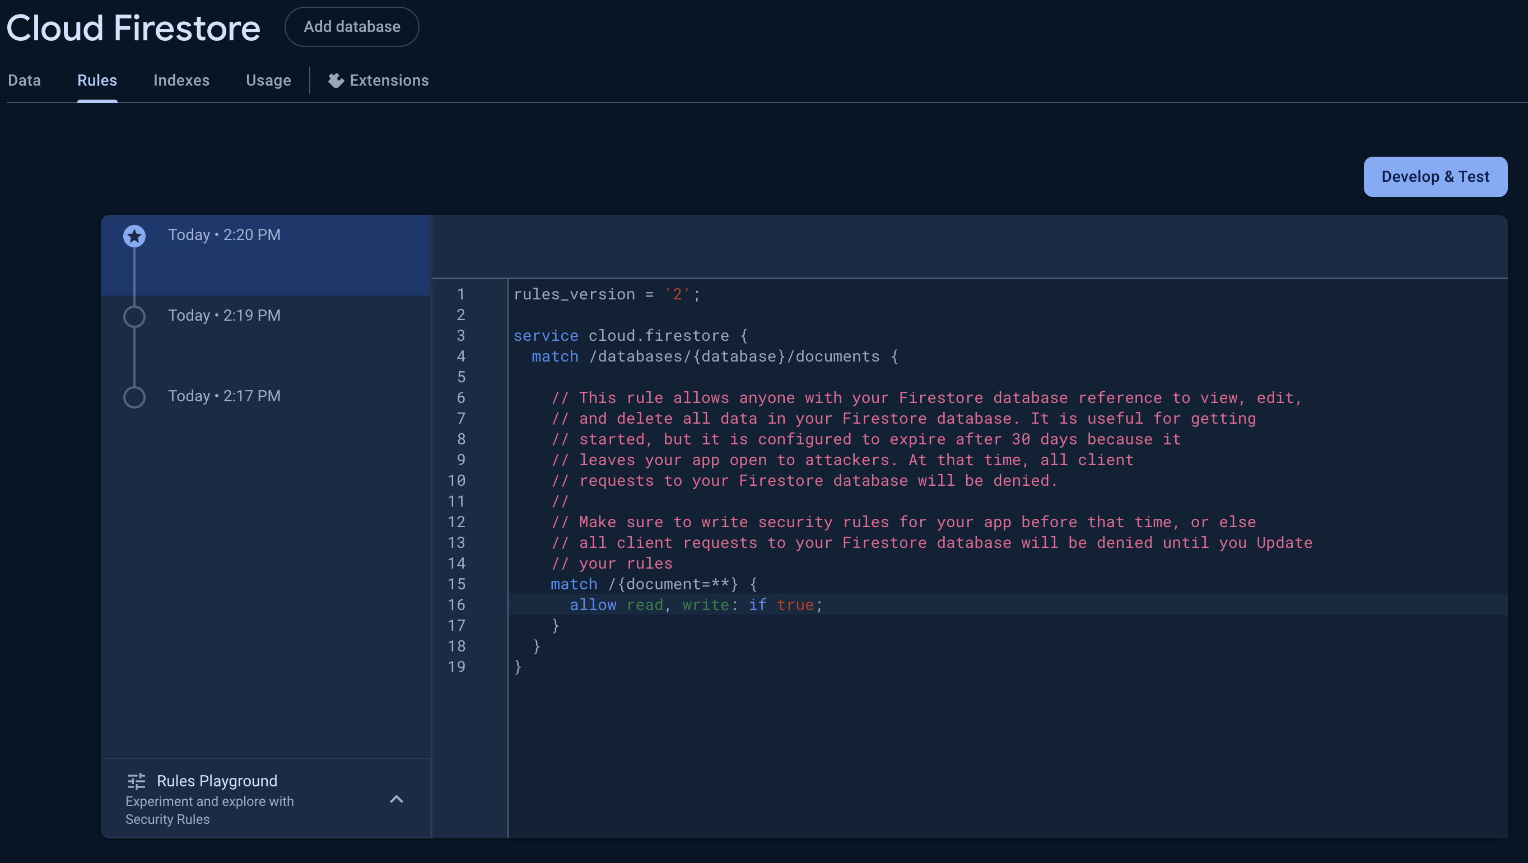Go to the Usage tab
This screenshot has width=1528, height=863.
(x=268, y=81)
